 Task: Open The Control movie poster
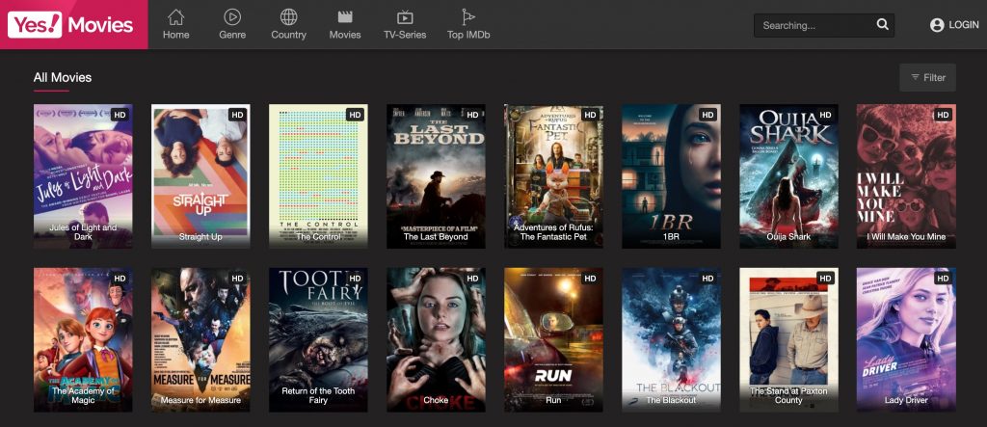click(x=318, y=176)
